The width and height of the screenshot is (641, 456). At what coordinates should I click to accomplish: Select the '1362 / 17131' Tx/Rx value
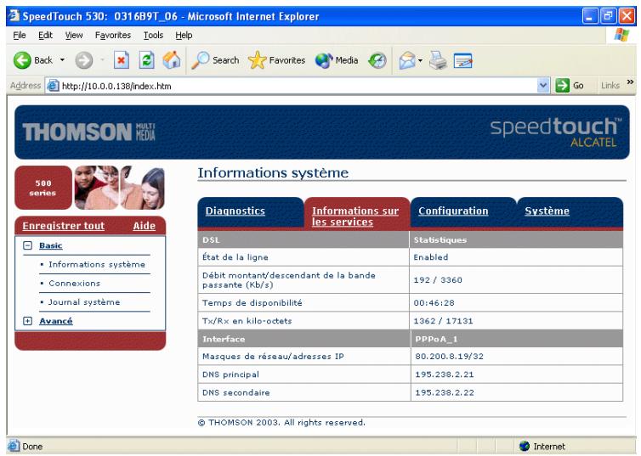[444, 321]
